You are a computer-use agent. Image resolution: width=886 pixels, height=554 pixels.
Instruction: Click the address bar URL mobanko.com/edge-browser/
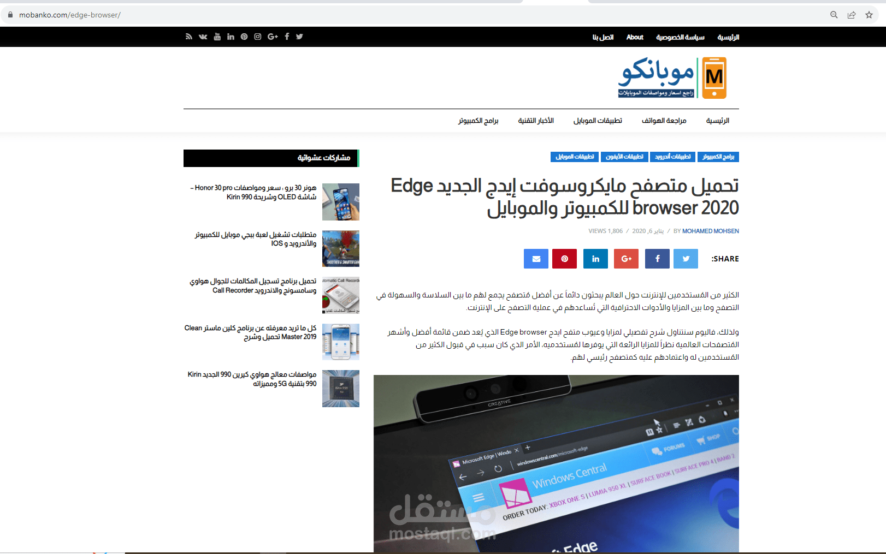[x=70, y=15]
